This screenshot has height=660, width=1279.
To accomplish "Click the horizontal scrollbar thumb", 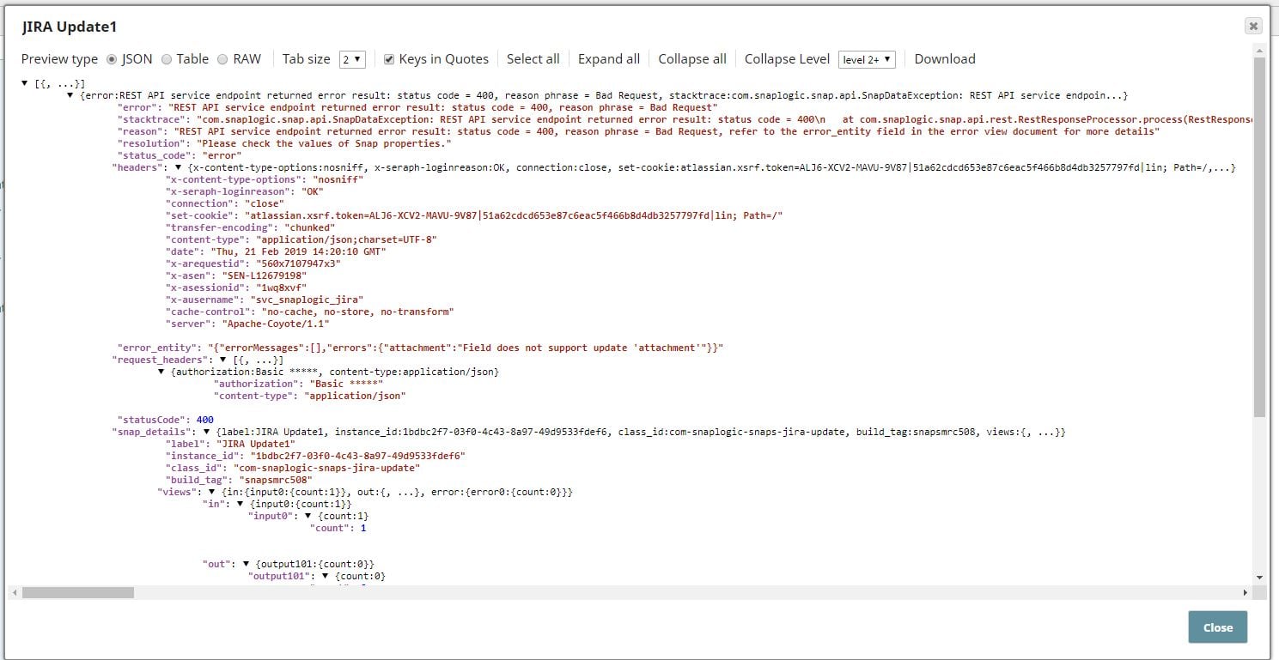I will 78,592.
